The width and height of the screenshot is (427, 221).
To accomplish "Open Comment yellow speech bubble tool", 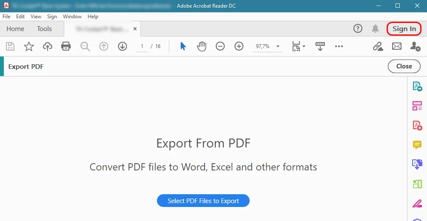I will 417,145.
